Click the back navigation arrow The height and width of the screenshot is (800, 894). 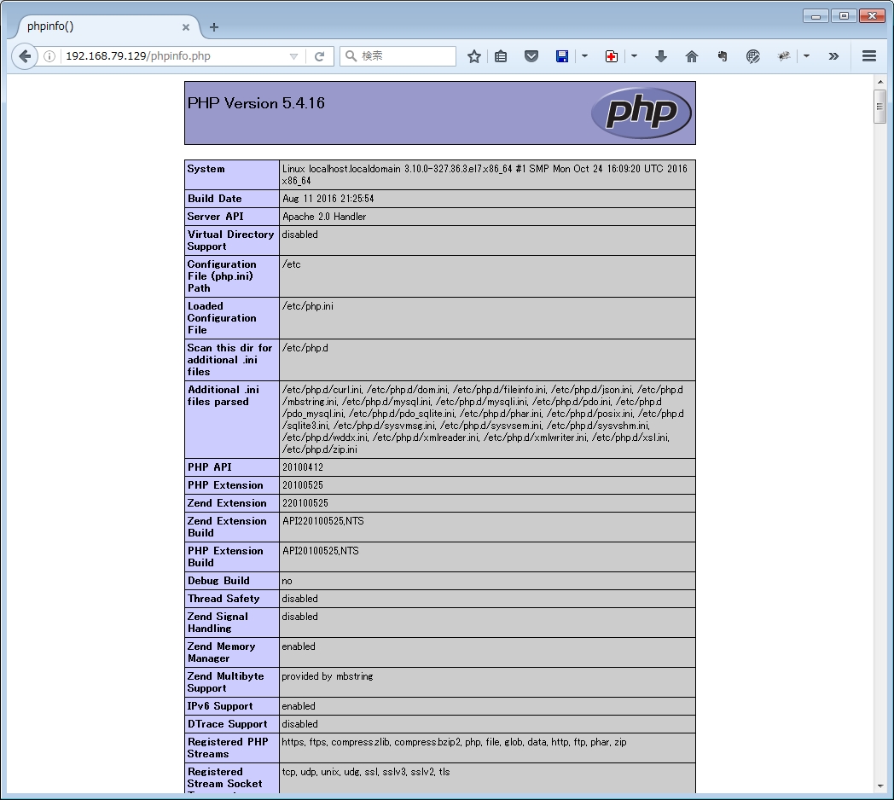pyautogui.click(x=25, y=56)
